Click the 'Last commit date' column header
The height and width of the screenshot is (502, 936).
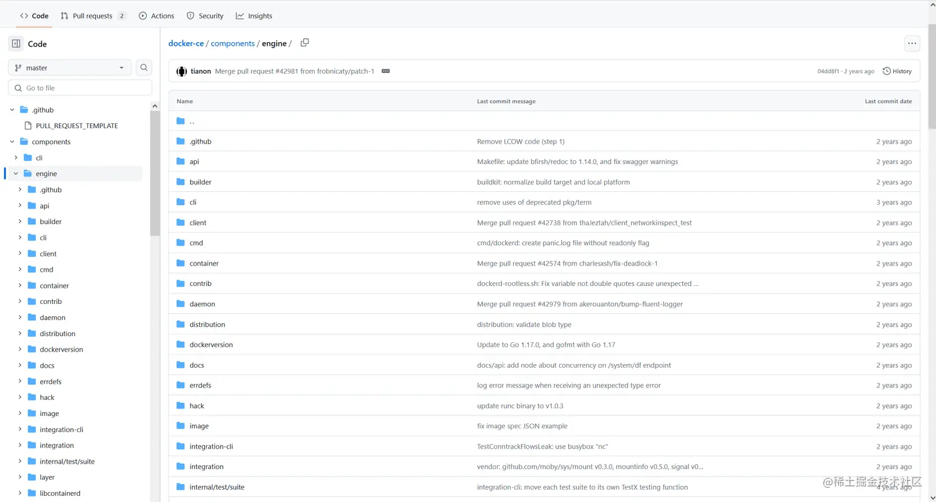pyautogui.click(x=888, y=101)
